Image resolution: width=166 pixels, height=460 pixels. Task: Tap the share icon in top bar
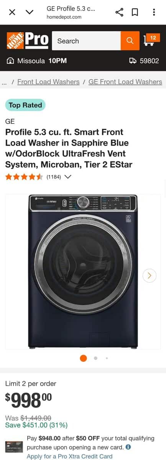[119, 12]
